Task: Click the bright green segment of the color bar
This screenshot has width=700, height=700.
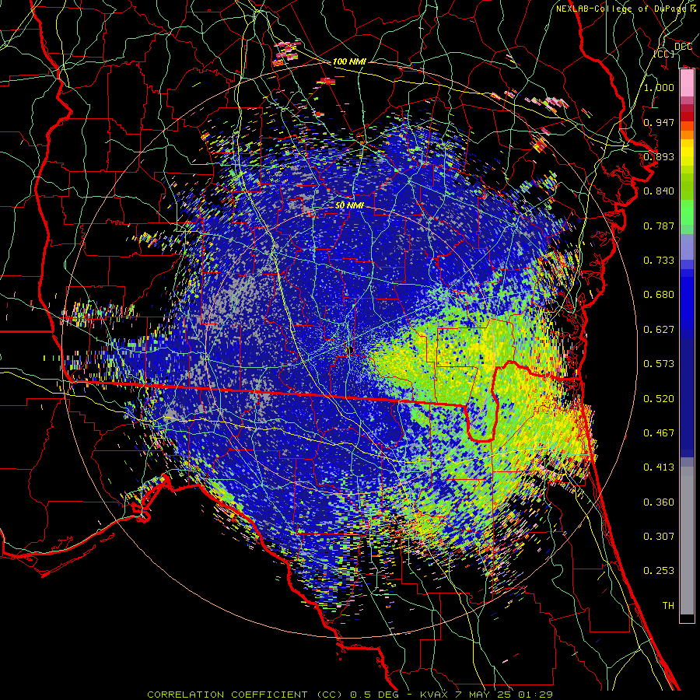Action: pos(687,212)
